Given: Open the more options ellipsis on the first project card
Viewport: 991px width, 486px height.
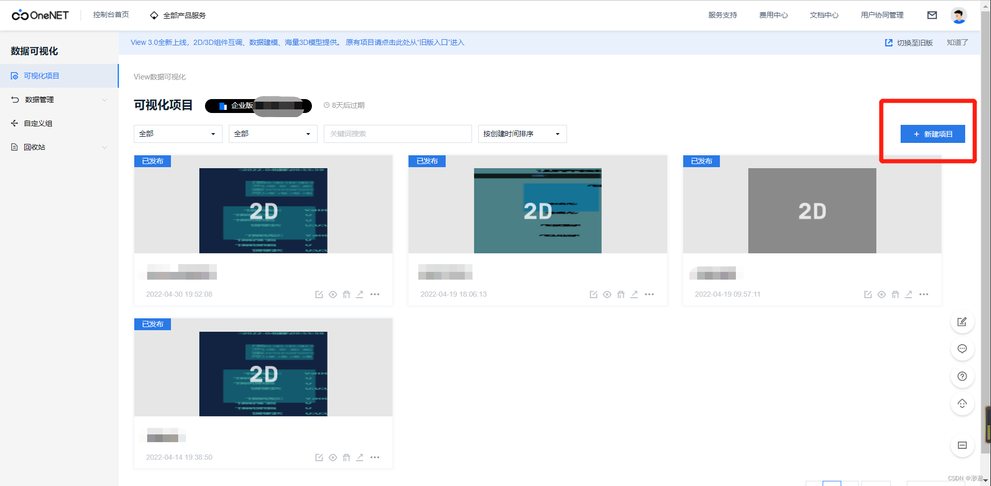Looking at the screenshot, I should coord(375,294).
